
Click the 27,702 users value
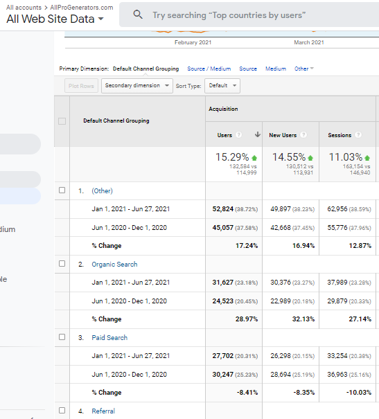[x=223, y=356]
